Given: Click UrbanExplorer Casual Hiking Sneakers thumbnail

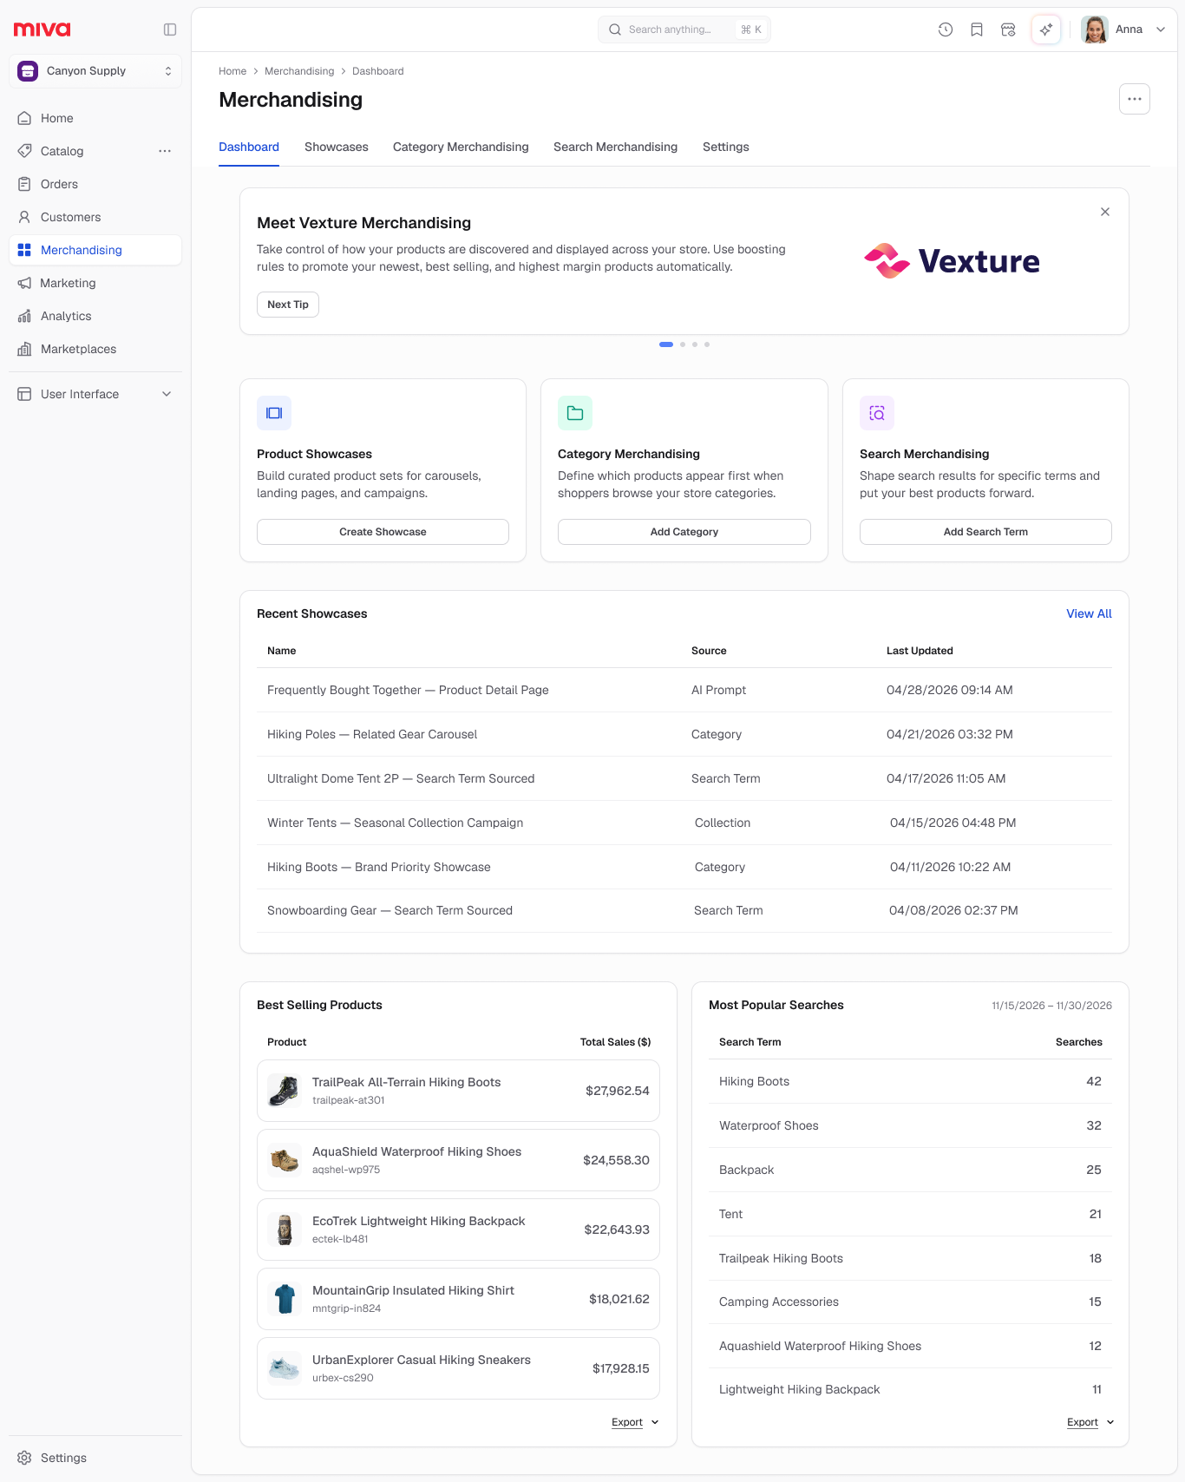Looking at the screenshot, I should [285, 1368].
